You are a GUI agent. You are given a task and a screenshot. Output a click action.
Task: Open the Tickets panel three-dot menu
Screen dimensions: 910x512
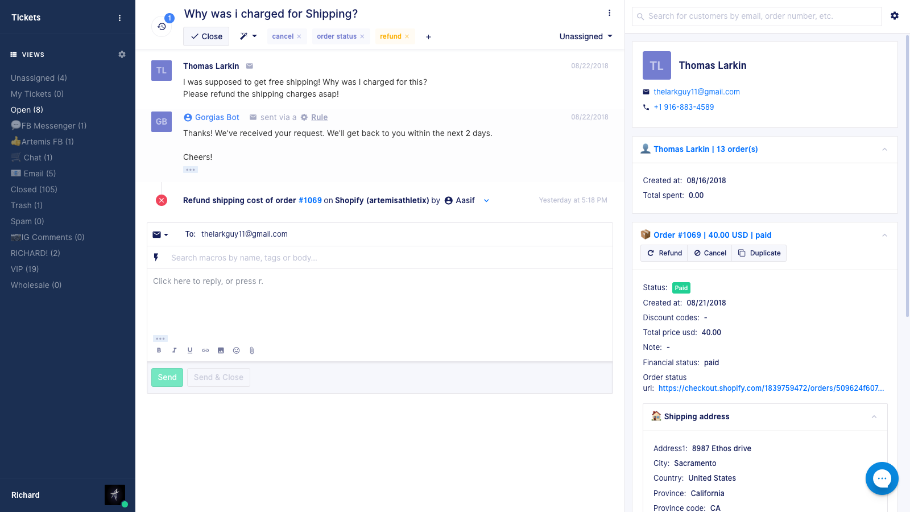pos(119,18)
